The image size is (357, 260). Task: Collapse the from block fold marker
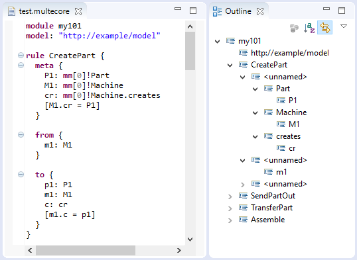21,135
